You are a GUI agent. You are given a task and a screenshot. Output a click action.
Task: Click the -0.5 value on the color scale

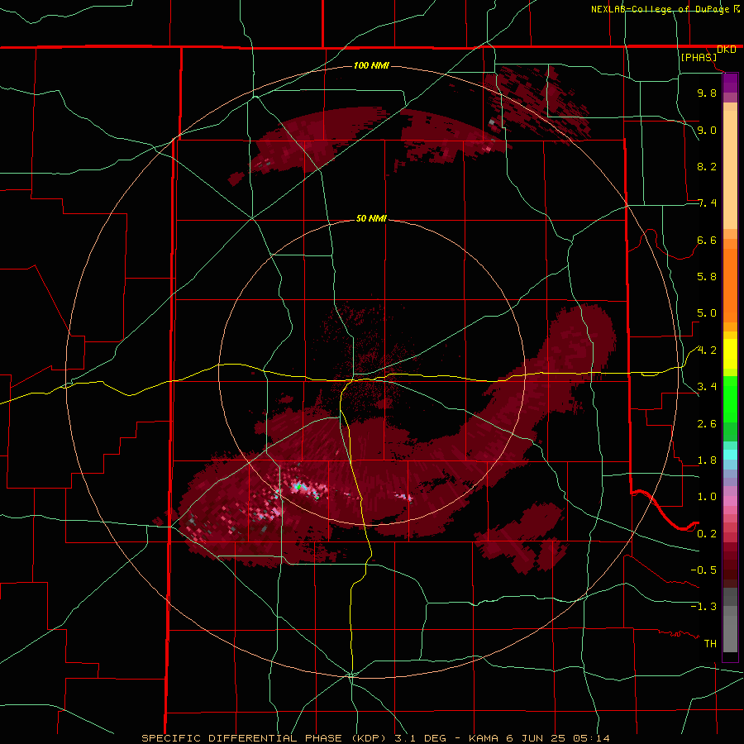pos(703,570)
